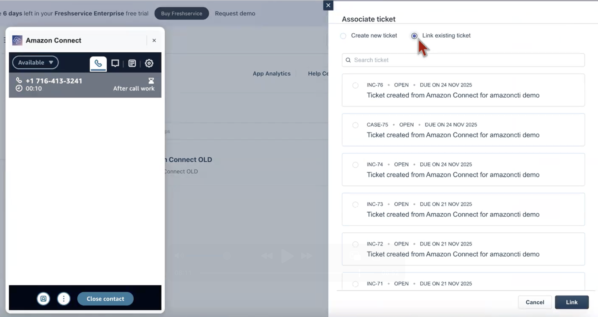Select the Create new ticket option
Image resolution: width=598 pixels, height=317 pixels.
coord(343,36)
